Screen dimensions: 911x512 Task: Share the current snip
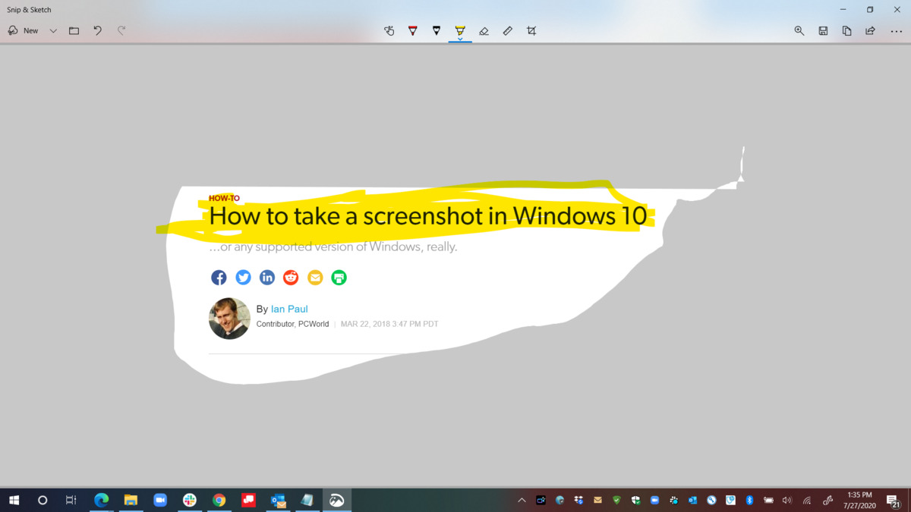point(870,30)
